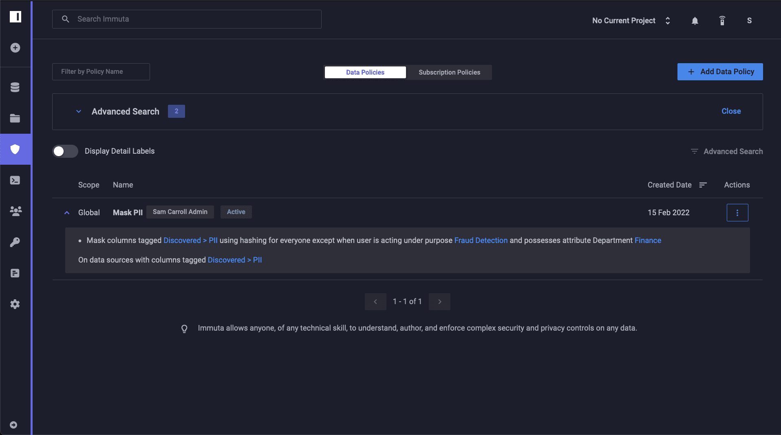Focus the Filter by Policy Name field
Image resolution: width=781 pixels, height=435 pixels.
tap(101, 72)
